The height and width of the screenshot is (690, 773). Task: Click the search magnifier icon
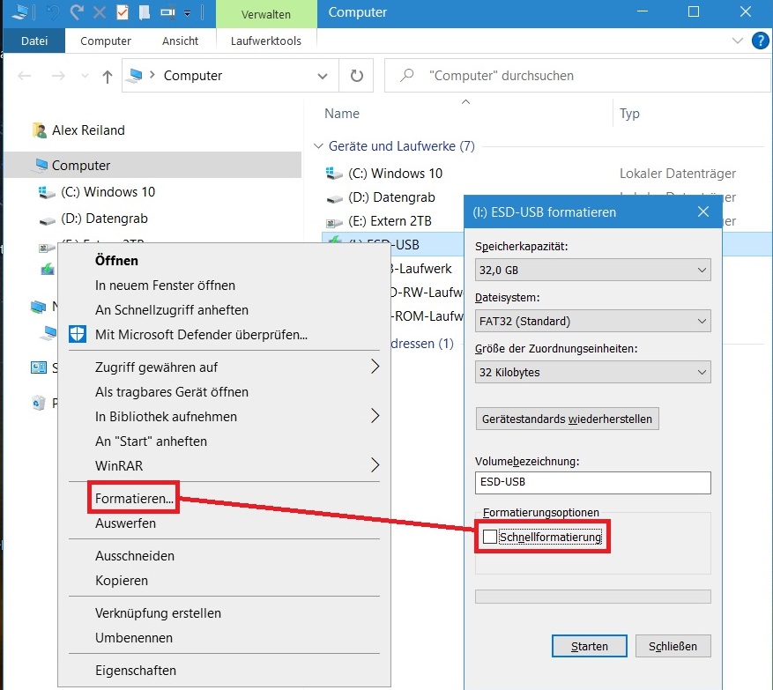(406, 76)
